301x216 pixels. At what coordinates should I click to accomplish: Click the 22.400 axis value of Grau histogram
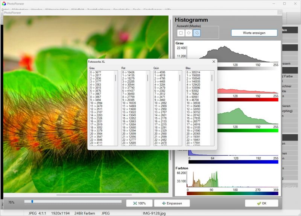pos(181,48)
